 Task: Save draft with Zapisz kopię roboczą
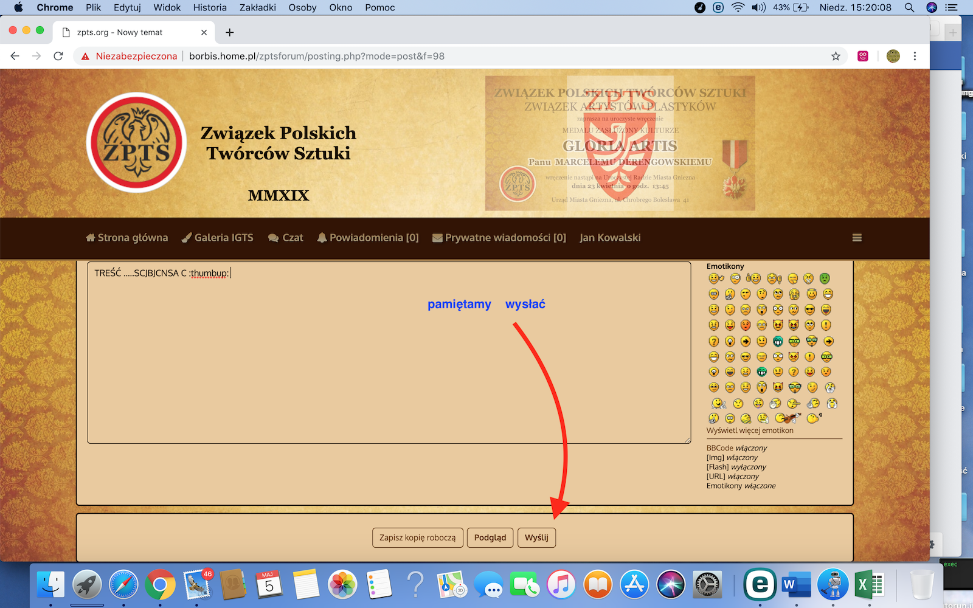[x=417, y=537]
